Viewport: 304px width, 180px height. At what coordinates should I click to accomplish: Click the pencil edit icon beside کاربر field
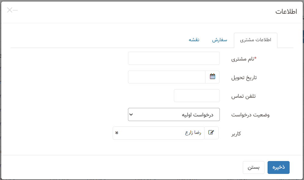pos(212,133)
